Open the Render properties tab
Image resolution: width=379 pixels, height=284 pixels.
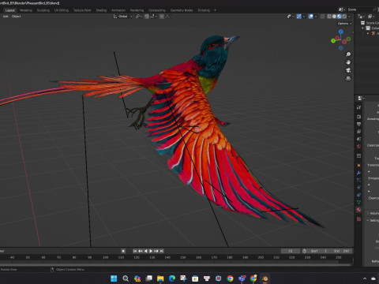[358, 117]
